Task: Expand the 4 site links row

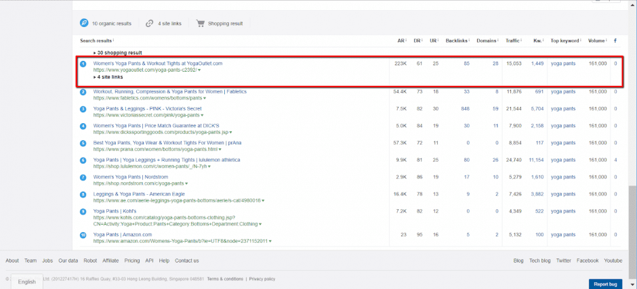Action: [108, 76]
